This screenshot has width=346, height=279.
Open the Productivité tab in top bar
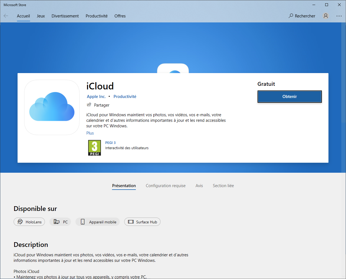96,16
